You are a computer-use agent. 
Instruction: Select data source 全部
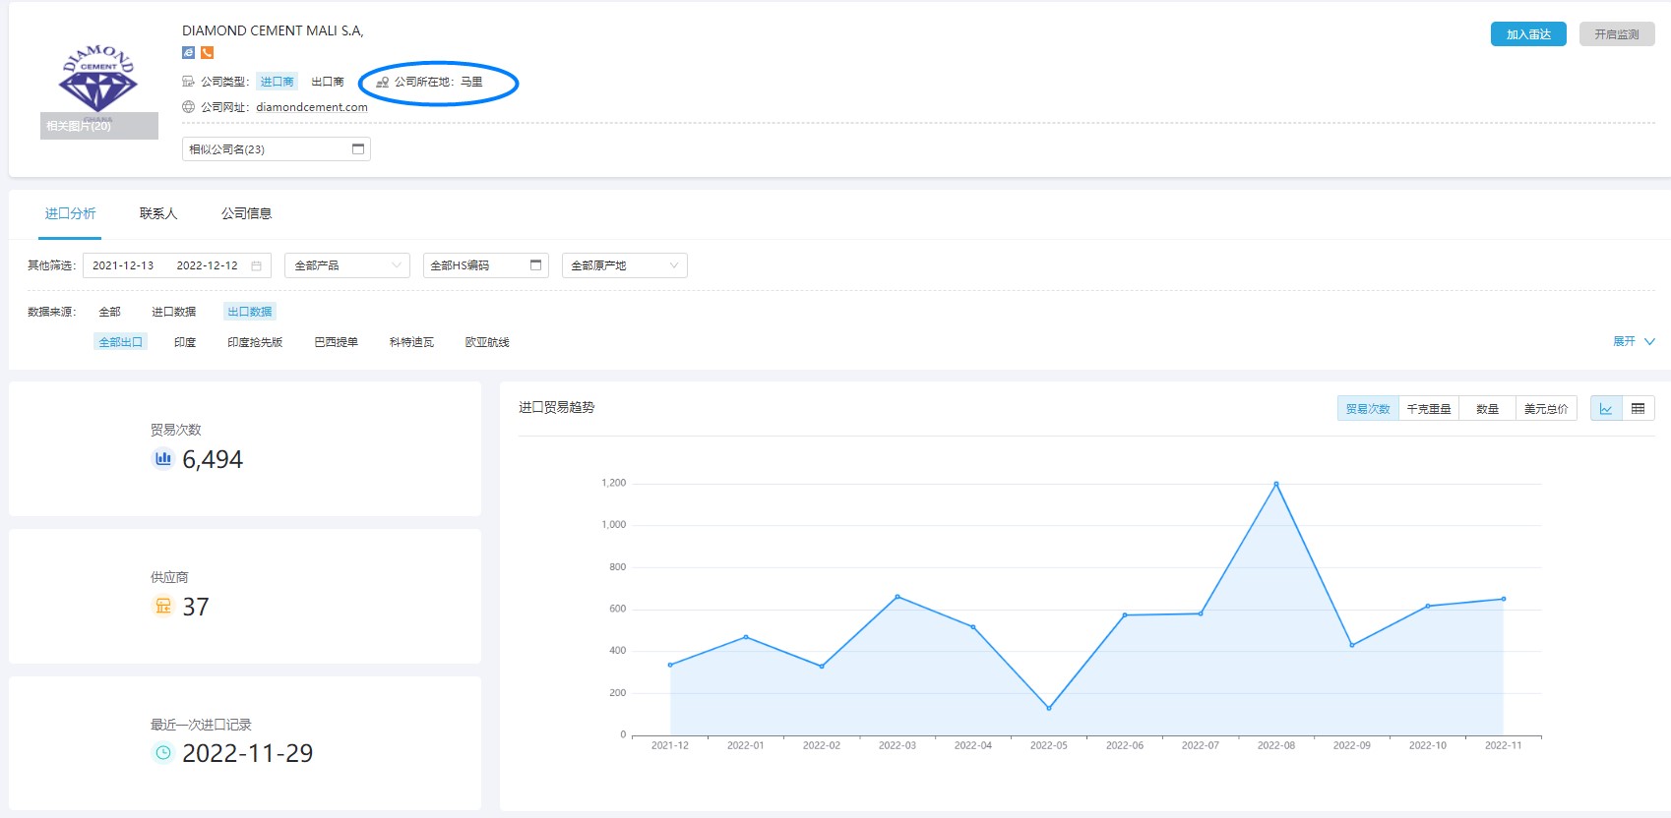tap(109, 312)
